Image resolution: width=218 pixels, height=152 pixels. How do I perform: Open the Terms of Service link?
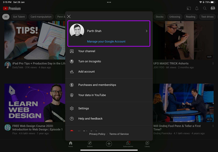click(x=119, y=134)
